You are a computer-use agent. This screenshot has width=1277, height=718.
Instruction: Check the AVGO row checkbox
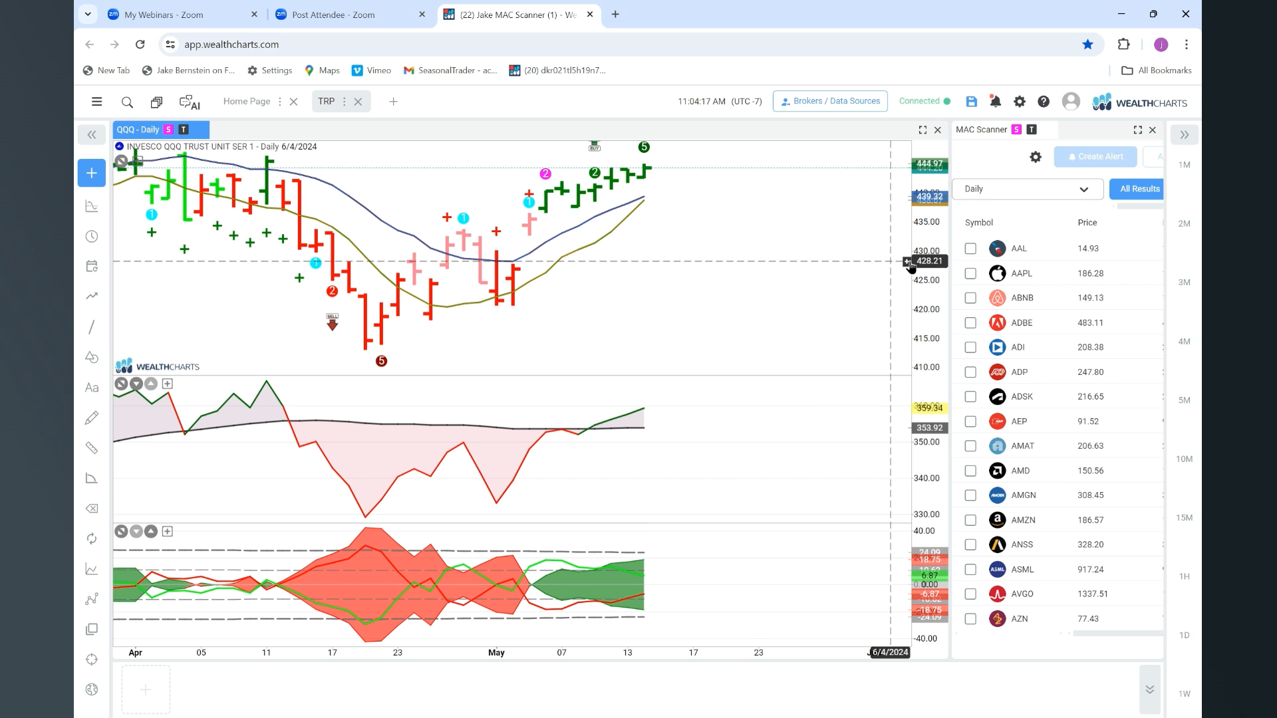[970, 594]
